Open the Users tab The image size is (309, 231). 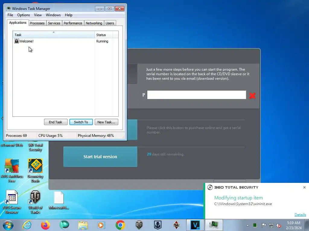pos(110,23)
